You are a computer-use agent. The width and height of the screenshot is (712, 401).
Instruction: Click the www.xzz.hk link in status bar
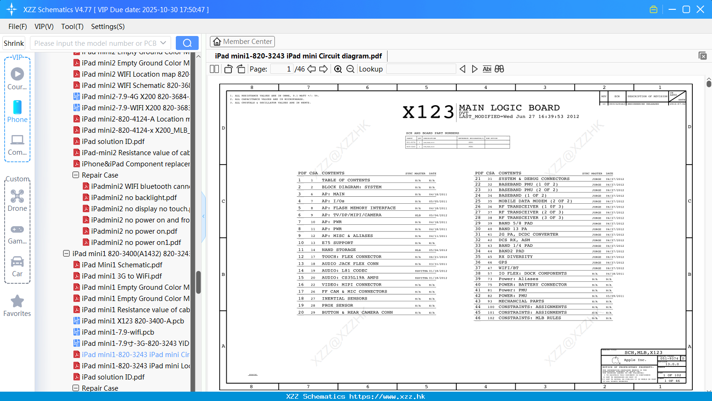pos(387,396)
